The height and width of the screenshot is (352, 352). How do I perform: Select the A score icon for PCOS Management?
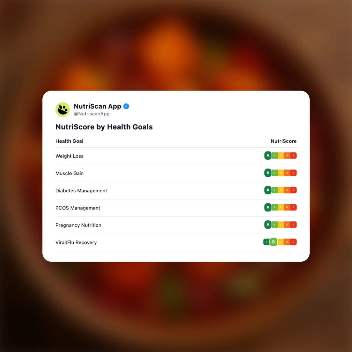pyautogui.click(x=268, y=207)
